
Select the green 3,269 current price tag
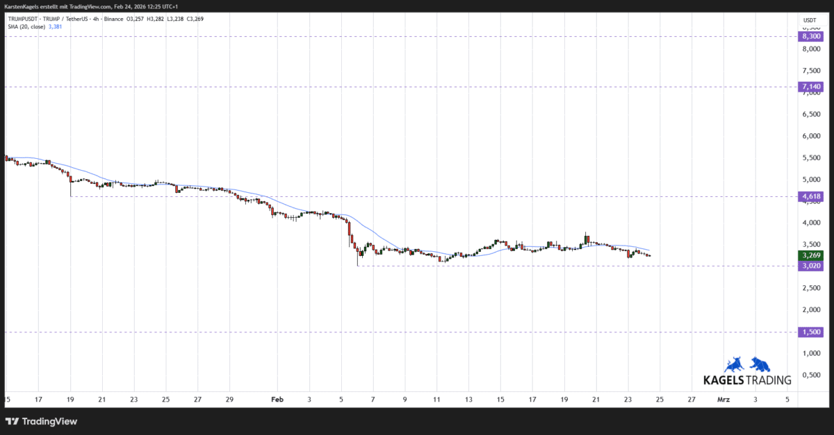(809, 255)
